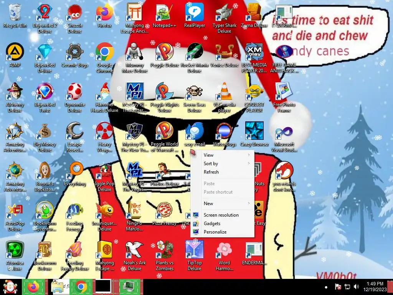Select Big Money Deluxe icon

pyautogui.click(x=45, y=131)
